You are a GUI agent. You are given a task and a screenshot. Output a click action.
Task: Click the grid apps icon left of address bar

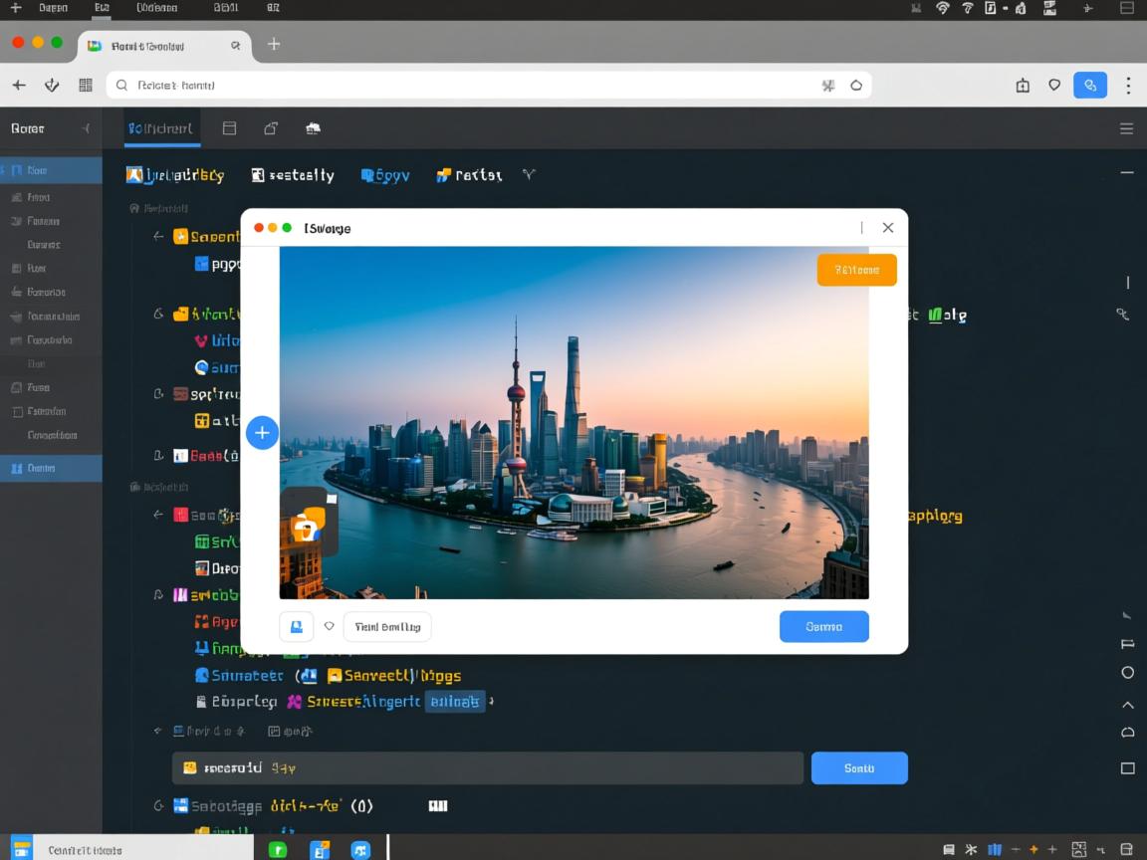[86, 86]
